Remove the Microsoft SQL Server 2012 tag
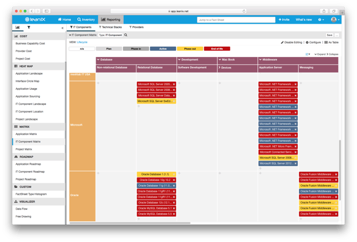357x242 pixels. (x=295, y=164)
